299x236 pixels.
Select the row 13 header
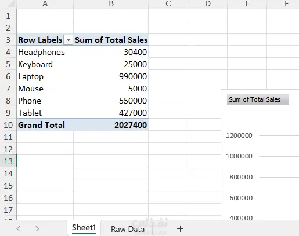click(x=8, y=161)
